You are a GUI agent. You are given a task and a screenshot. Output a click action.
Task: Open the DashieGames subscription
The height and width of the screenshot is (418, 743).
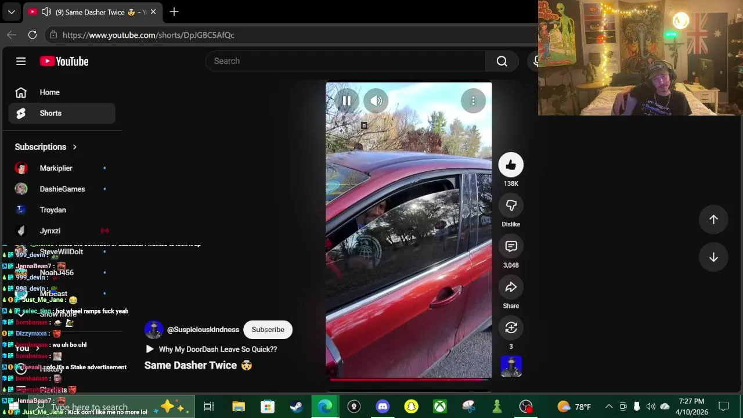pyautogui.click(x=62, y=189)
